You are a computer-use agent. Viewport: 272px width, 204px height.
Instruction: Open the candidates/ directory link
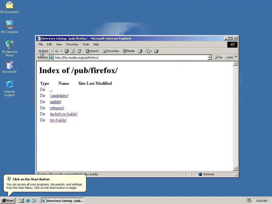click(59, 96)
